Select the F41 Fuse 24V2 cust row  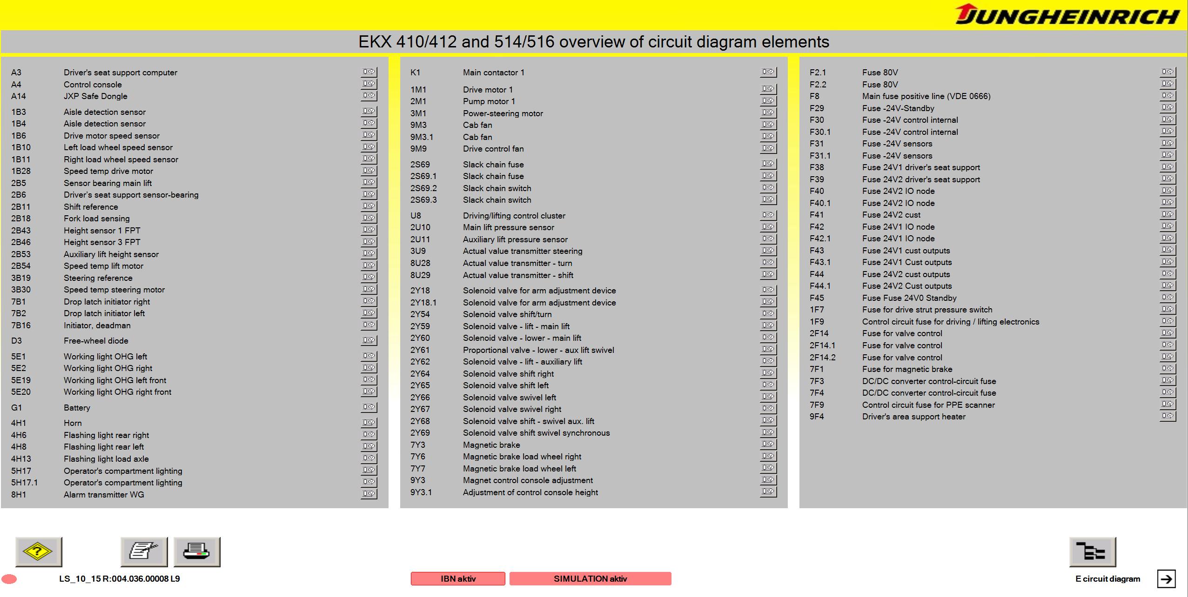coord(993,215)
